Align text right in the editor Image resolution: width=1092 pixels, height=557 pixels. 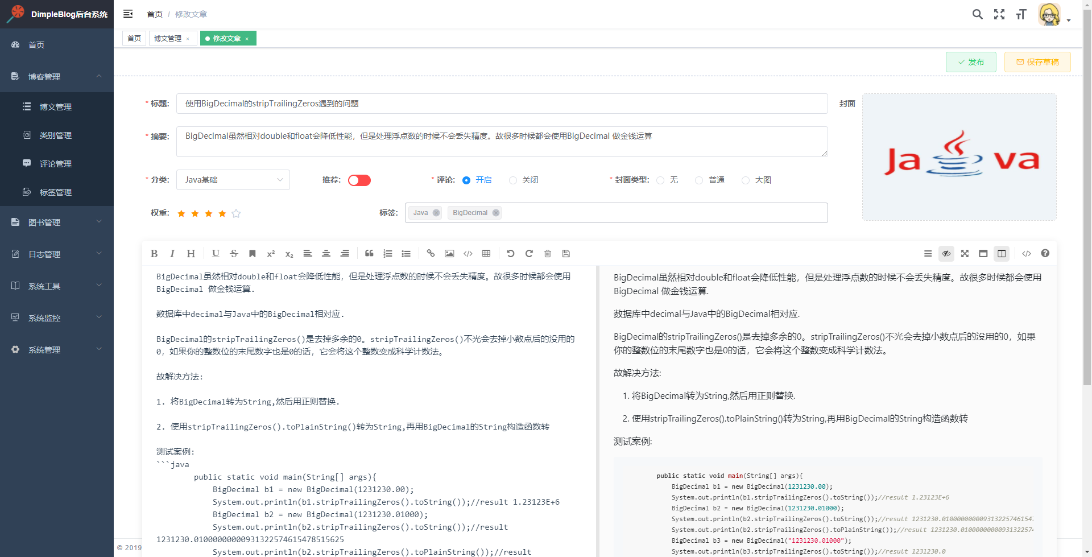[x=345, y=254]
